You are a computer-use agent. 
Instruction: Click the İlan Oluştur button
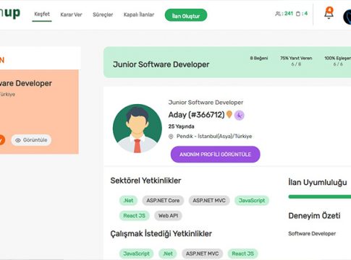pos(186,15)
